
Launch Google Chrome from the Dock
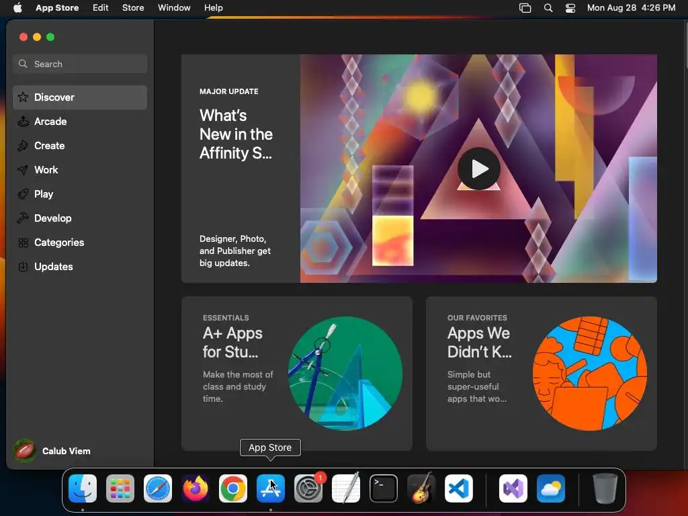[233, 488]
